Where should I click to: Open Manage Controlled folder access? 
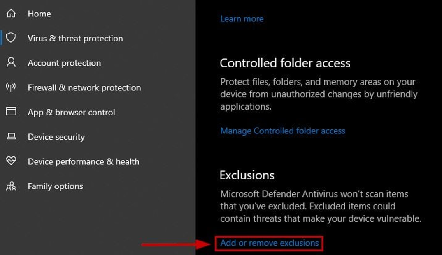tap(283, 131)
